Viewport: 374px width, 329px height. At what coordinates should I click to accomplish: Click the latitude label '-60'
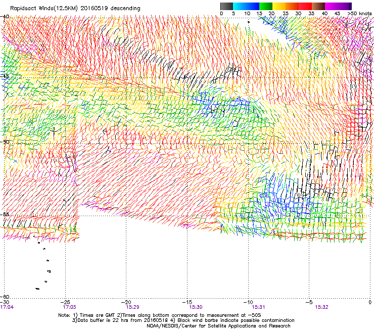point(5,297)
